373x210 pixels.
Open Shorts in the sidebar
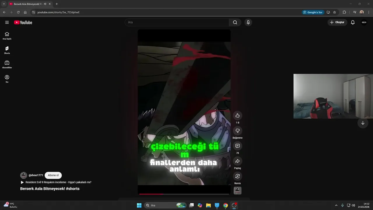[x=7, y=50]
